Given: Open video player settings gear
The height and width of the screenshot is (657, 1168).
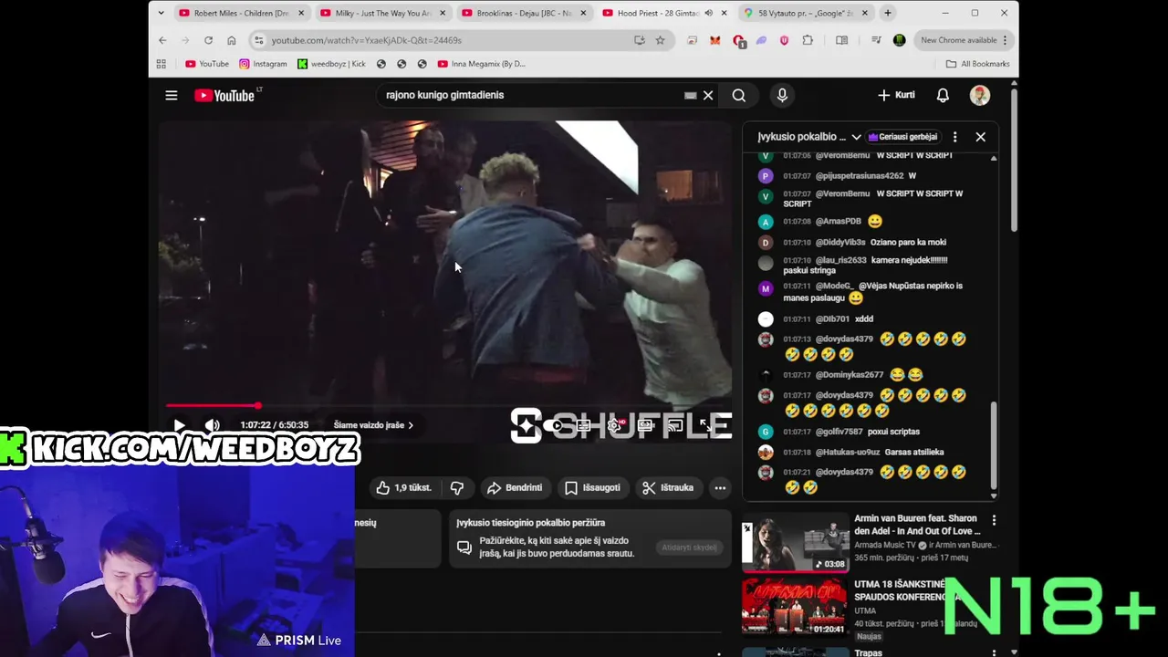Looking at the screenshot, I should click(616, 425).
